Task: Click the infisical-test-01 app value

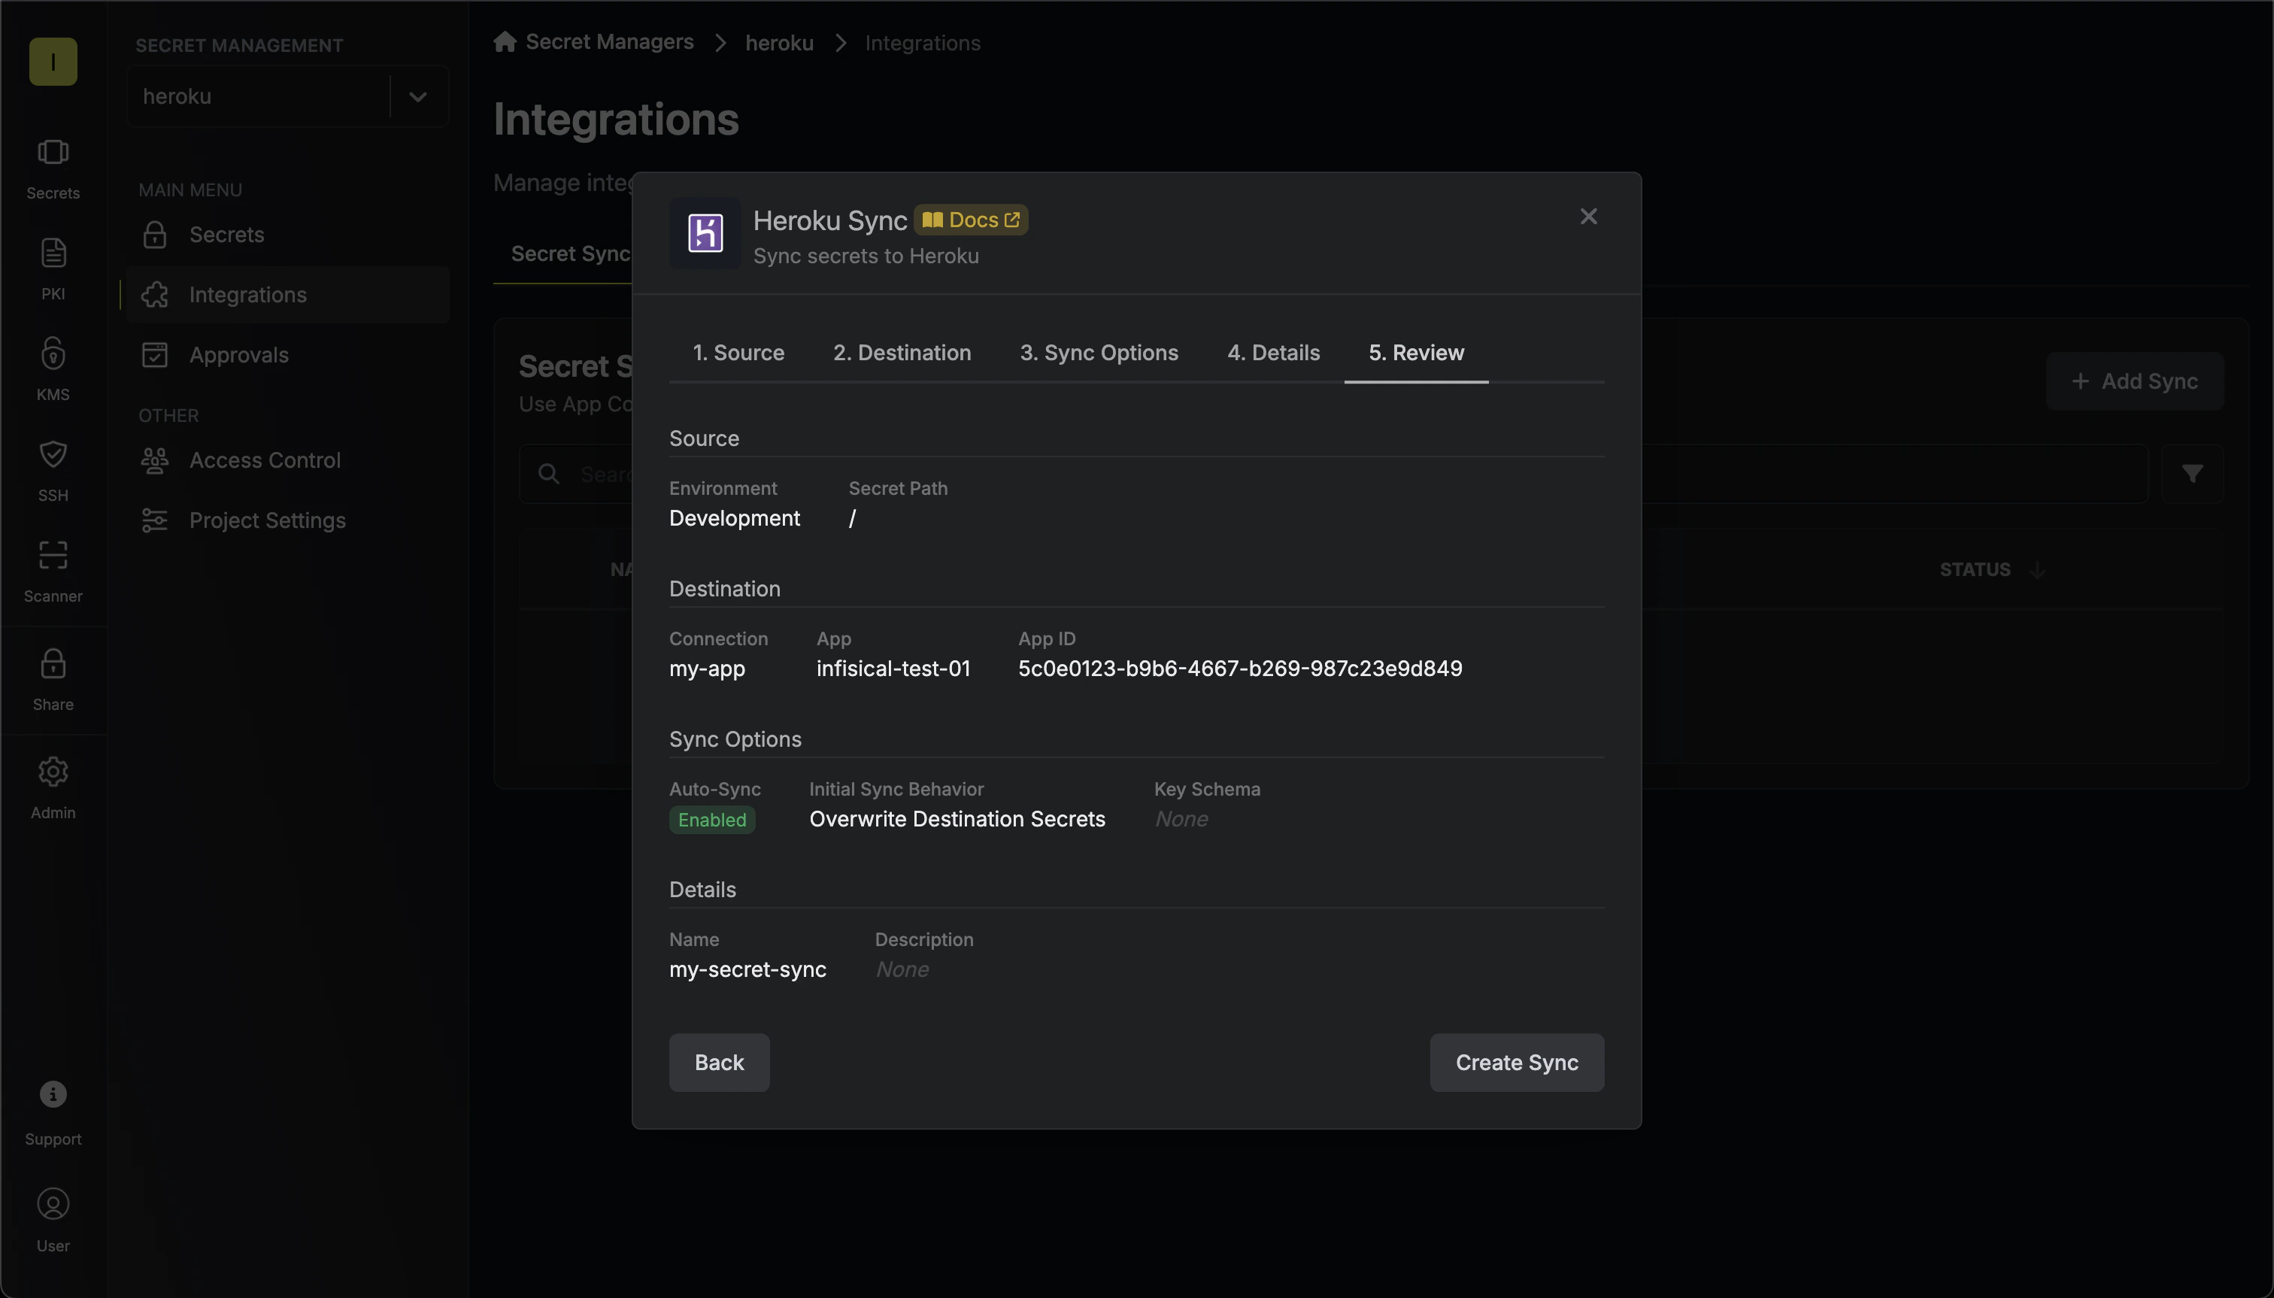Action: (x=893, y=669)
